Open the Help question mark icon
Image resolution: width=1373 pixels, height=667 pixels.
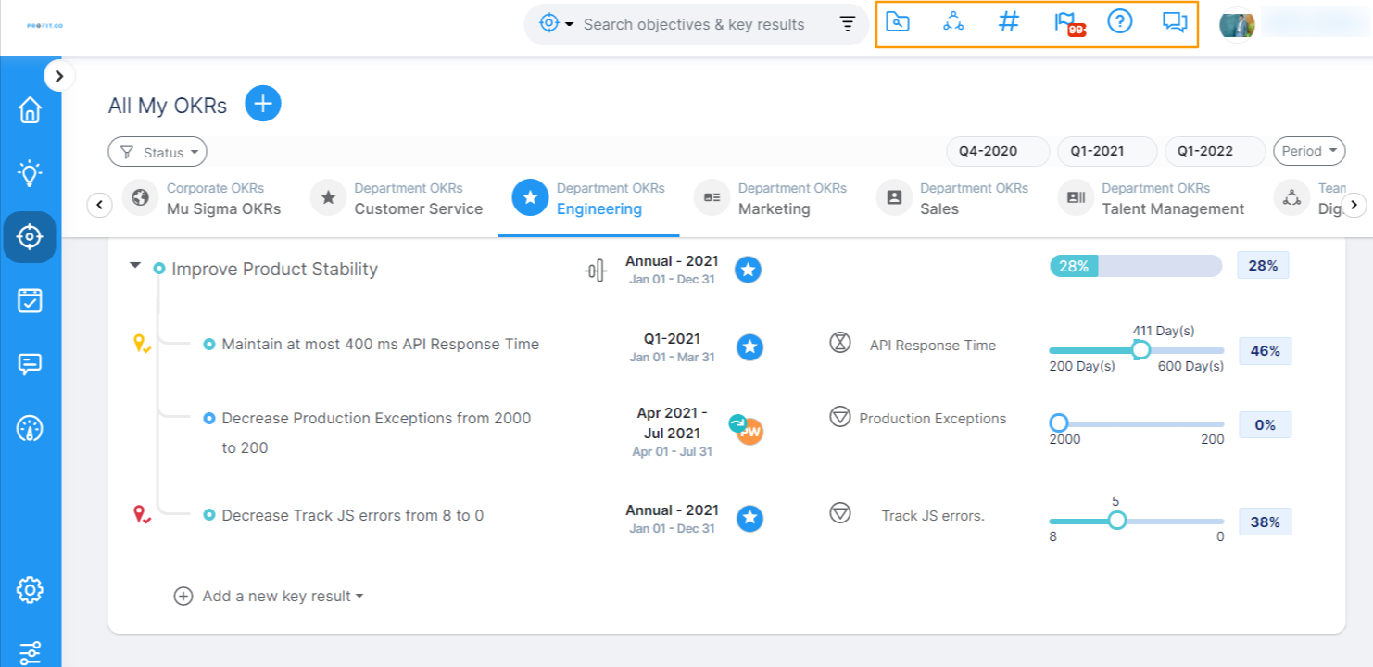click(1119, 21)
